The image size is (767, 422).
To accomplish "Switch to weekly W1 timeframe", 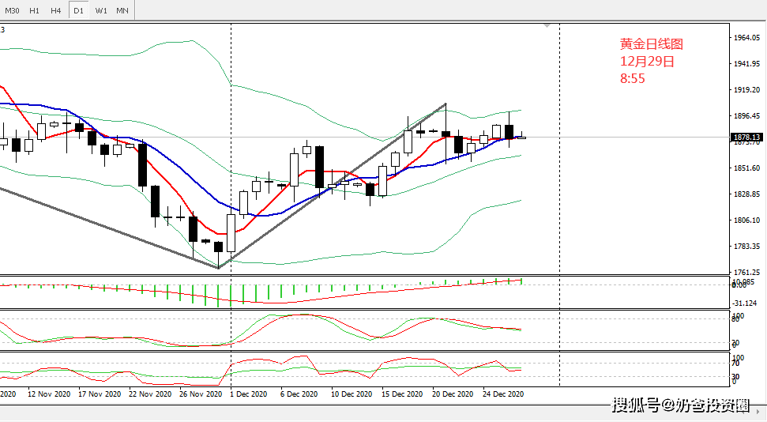I will (101, 10).
